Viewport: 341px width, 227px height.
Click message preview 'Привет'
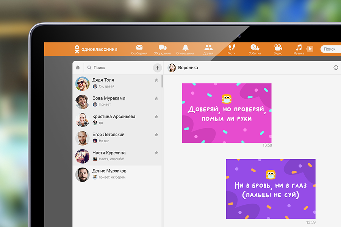click(x=105, y=104)
